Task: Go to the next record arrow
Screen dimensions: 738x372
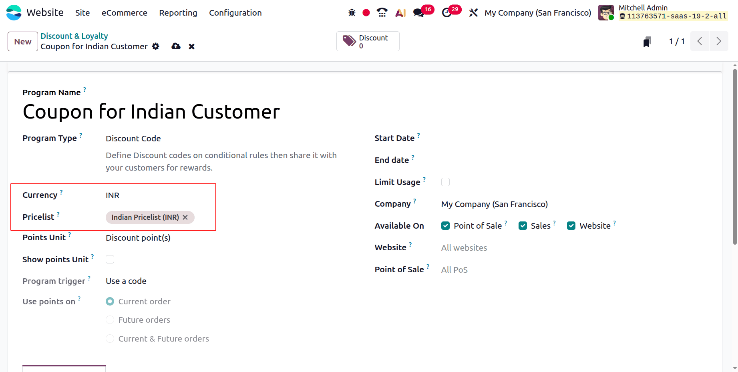Action: click(x=719, y=41)
